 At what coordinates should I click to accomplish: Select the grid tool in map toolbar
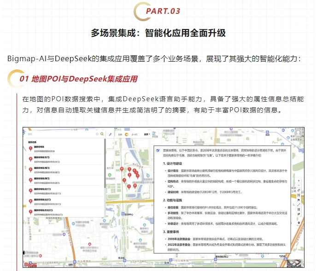(298, 209)
